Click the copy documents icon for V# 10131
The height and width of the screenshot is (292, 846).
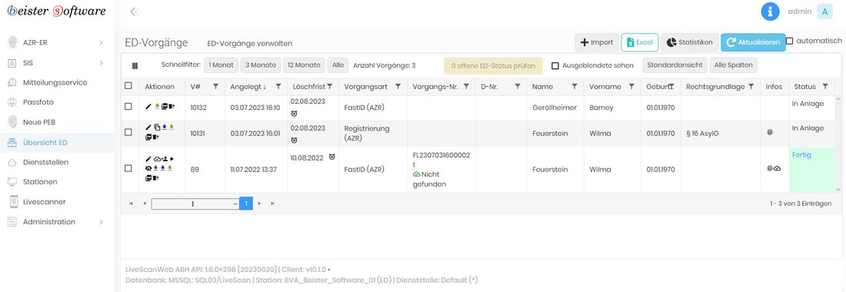[157, 127]
